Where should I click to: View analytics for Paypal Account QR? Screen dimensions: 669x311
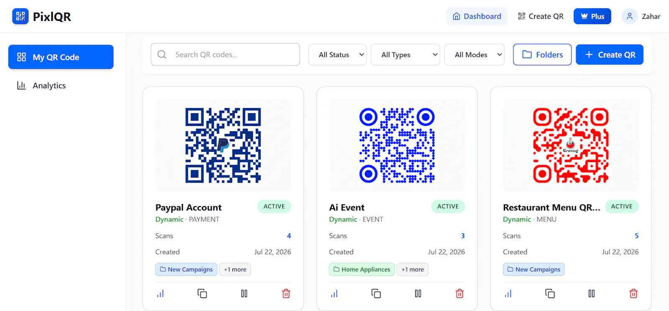161,293
